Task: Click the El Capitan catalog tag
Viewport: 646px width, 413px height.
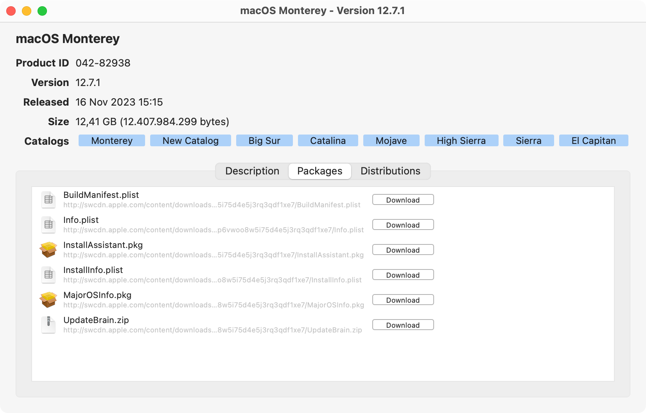Action: (594, 141)
